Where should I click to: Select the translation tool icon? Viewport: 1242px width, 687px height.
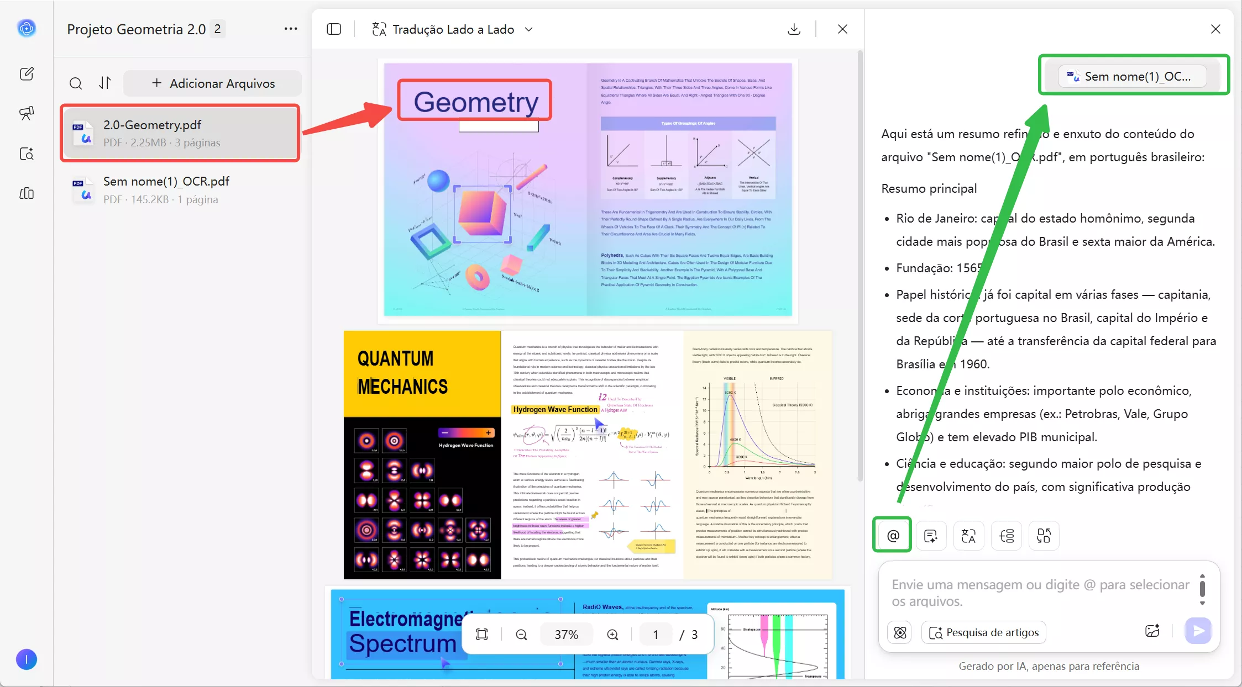968,535
